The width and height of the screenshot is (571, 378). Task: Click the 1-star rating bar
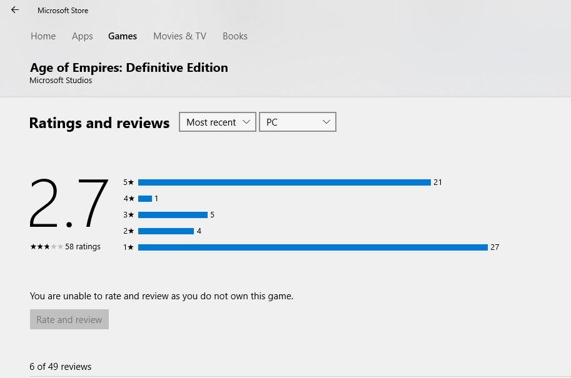313,247
